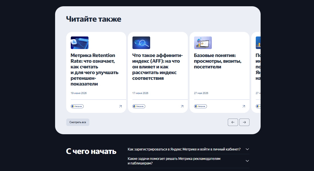Open the Retention Rate article thumbnail image
Image resolution: width=314 pixels, height=171 pixels.
[x=80, y=43]
